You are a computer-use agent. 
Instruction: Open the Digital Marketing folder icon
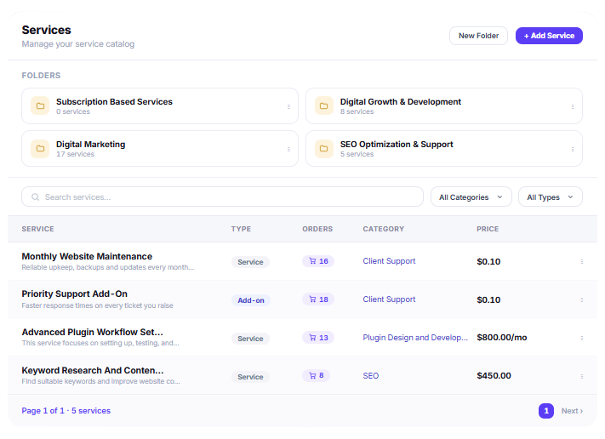point(40,148)
